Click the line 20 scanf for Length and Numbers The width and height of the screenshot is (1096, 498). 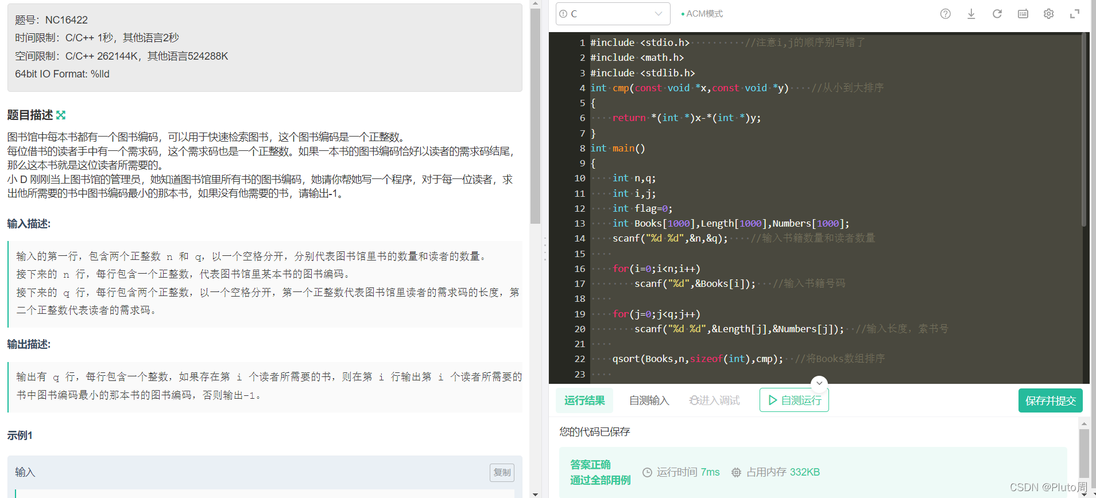coord(739,329)
